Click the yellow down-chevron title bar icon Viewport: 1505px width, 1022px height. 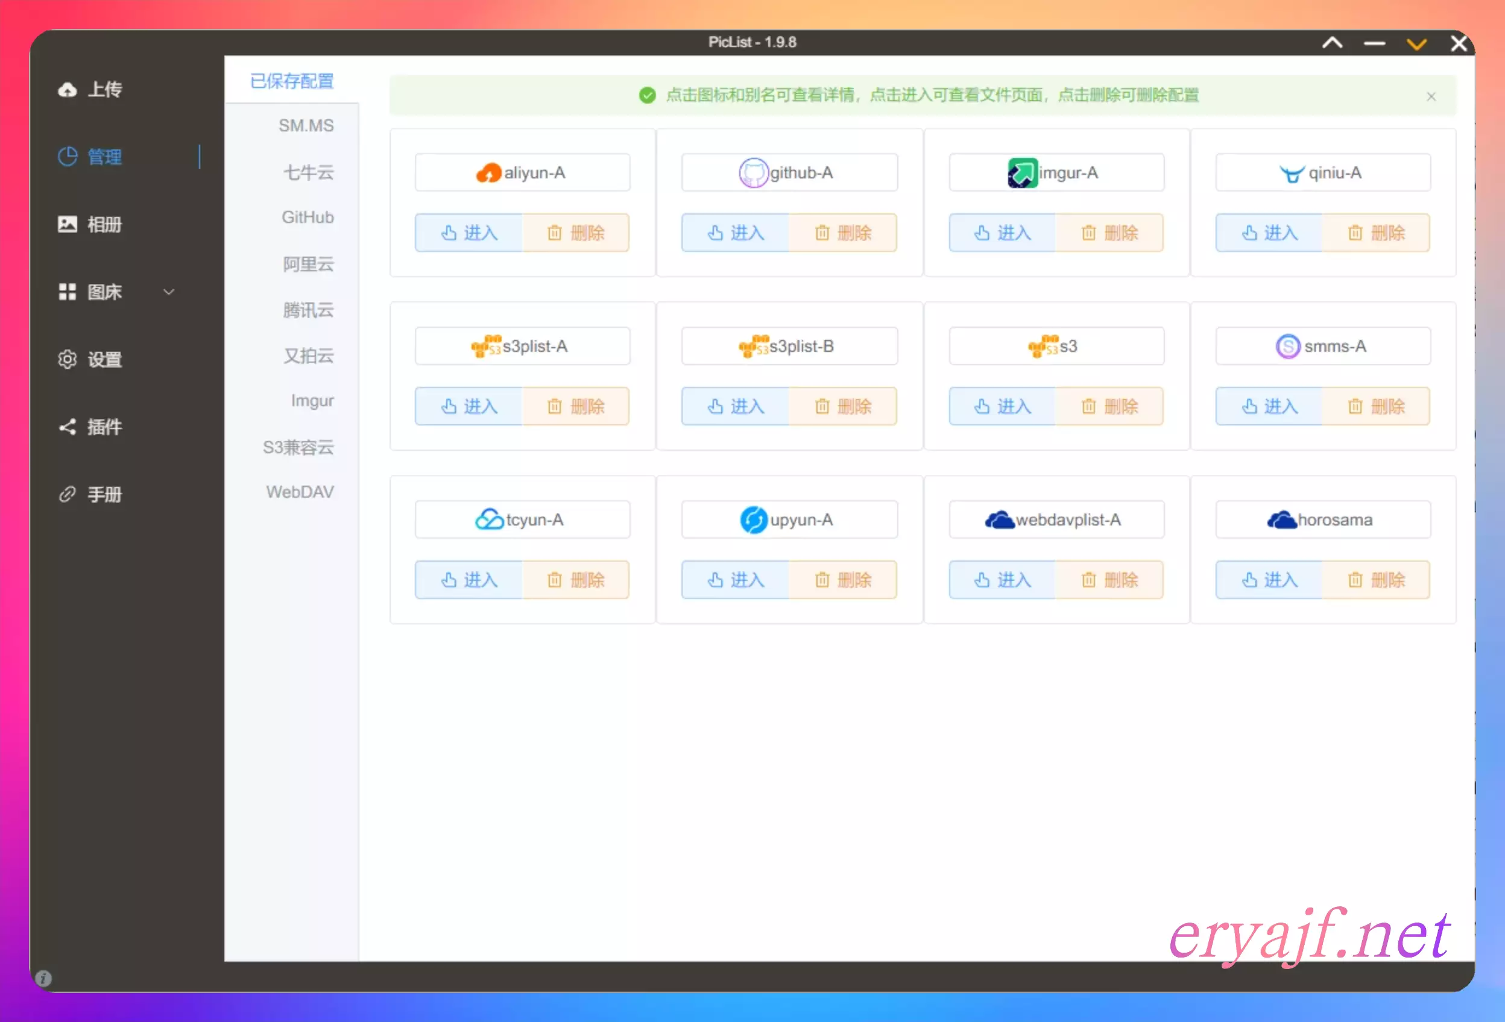point(1416,43)
